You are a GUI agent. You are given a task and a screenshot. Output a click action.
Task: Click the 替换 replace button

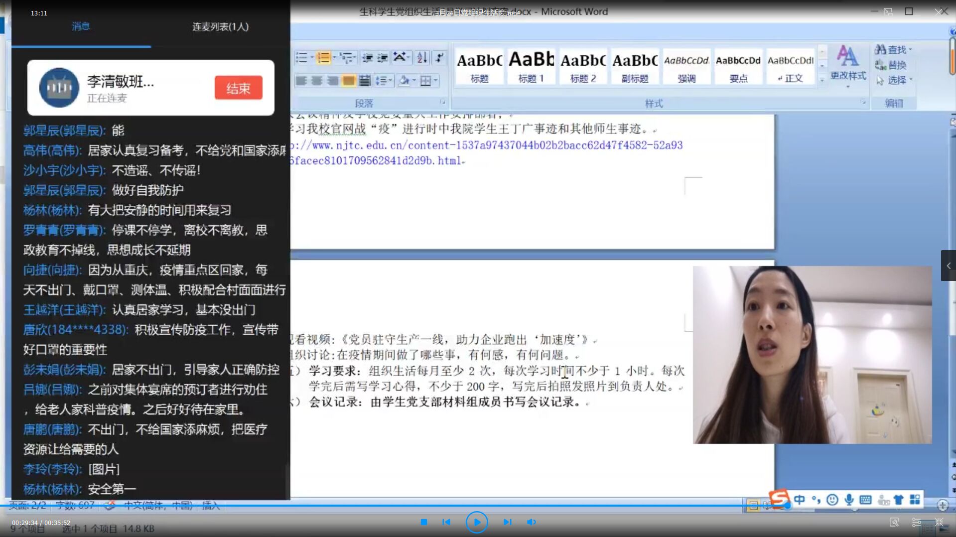click(x=891, y=65)
